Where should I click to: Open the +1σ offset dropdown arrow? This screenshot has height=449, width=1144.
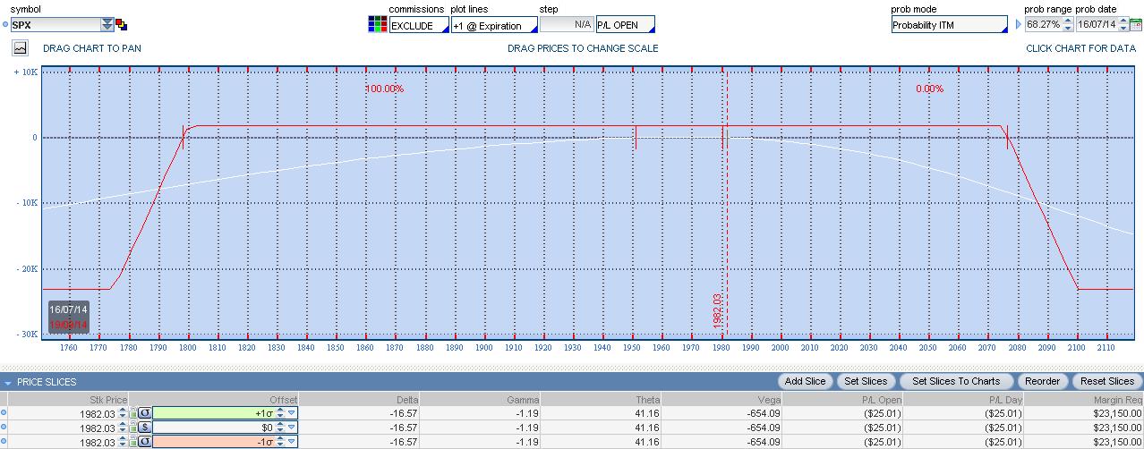click(x=291, y=413)
